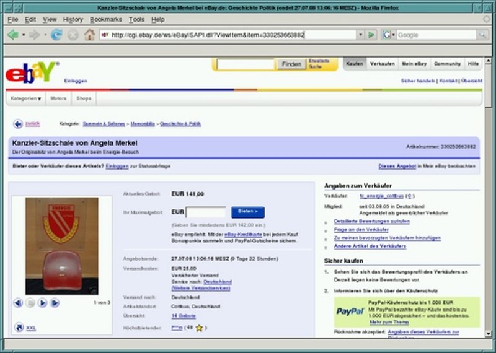This screenshot has width=496, height=353.
Task: Open the Mehr zum Thema link
Action: tap(389, 323)
